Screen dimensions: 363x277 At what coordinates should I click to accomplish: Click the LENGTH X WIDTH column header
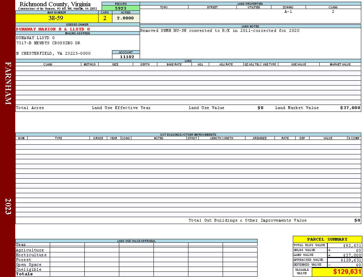[x=222, y=138]
